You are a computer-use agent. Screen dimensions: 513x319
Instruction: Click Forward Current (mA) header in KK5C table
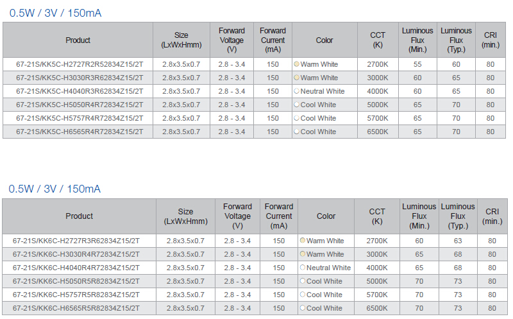[x=273, y=40]
